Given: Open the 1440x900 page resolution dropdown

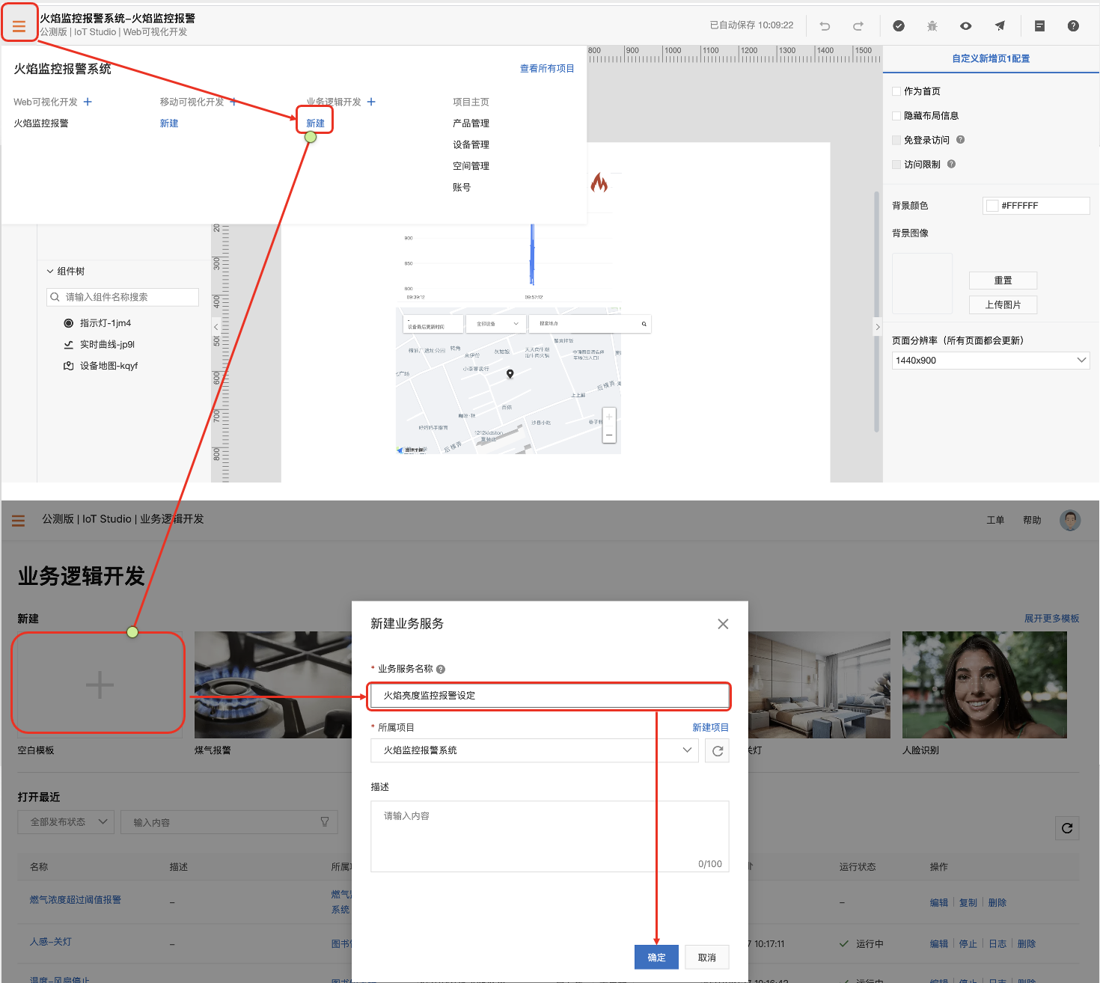Looking at the screenshot, I should (991, 361).
